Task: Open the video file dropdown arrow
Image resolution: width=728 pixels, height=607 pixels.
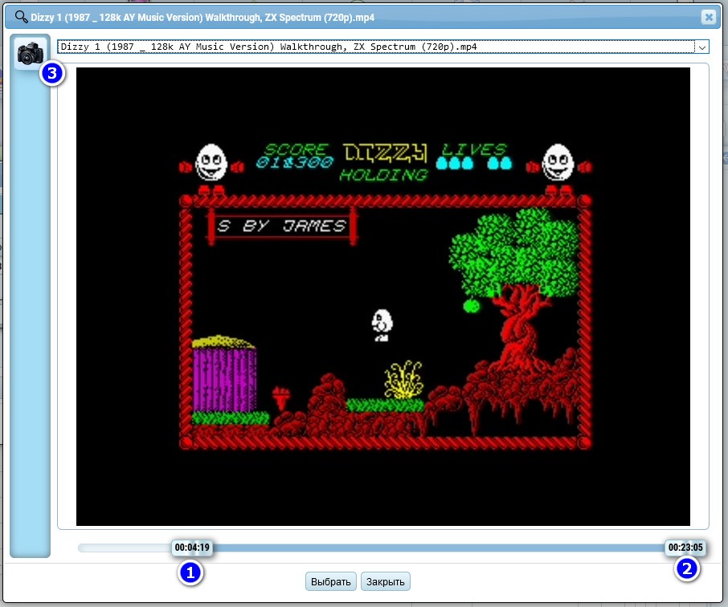Action: click(701, 47)
